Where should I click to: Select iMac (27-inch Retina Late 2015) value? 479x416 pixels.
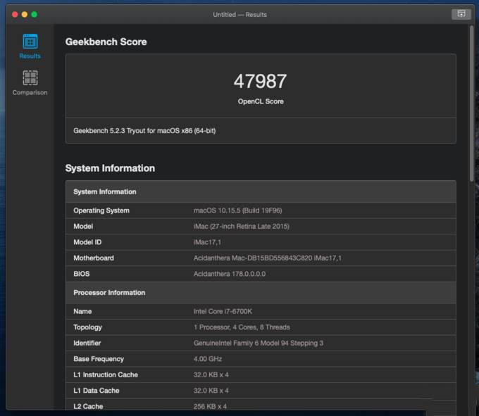coord(242,227)
